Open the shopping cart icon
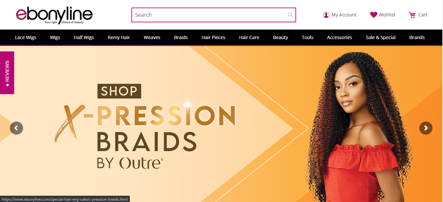 coord(412,15)
